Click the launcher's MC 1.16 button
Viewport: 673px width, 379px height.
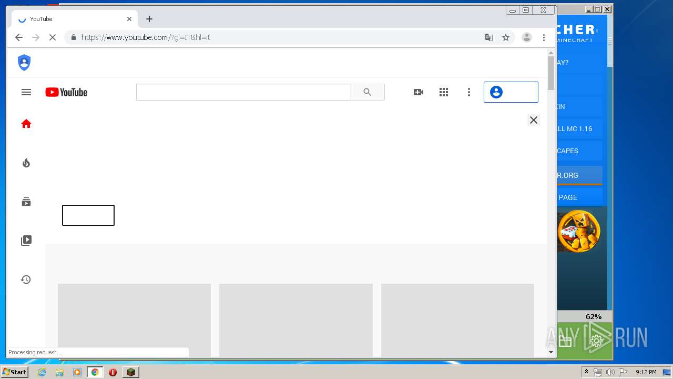coord(579,129)
